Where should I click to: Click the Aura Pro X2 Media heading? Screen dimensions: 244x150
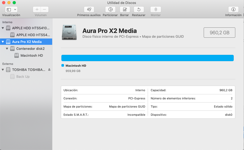[x=110, y=31]
